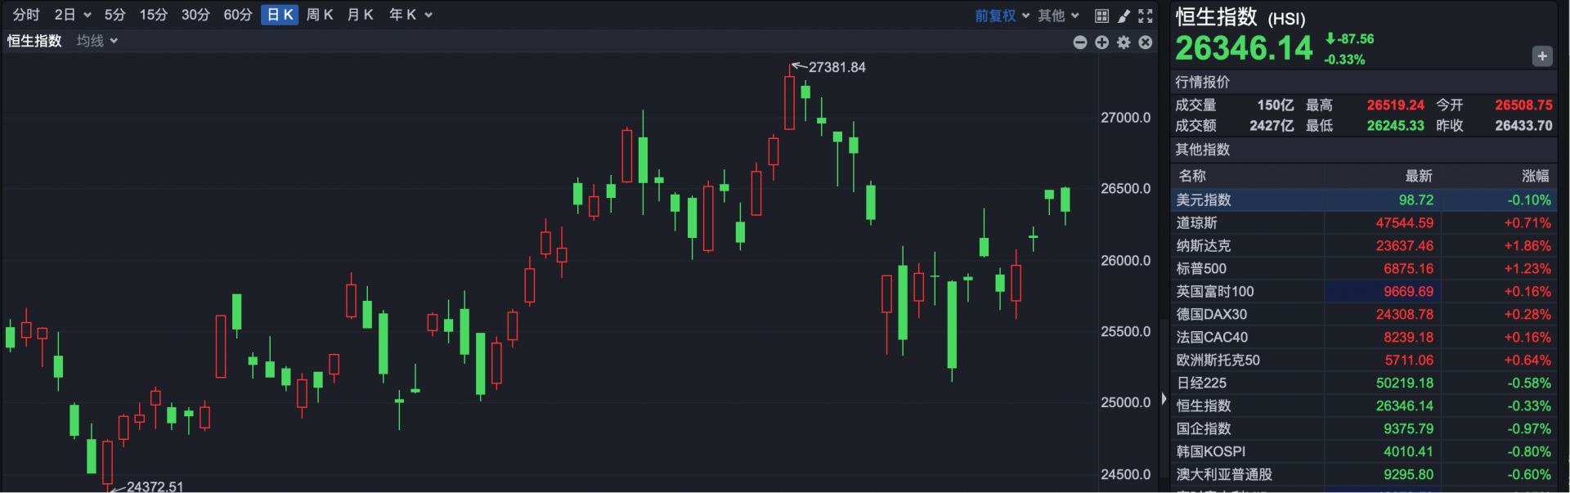Add 恒生指数 to watchlist with plus button
The image size is (1570, 493).
point(1541,56)
